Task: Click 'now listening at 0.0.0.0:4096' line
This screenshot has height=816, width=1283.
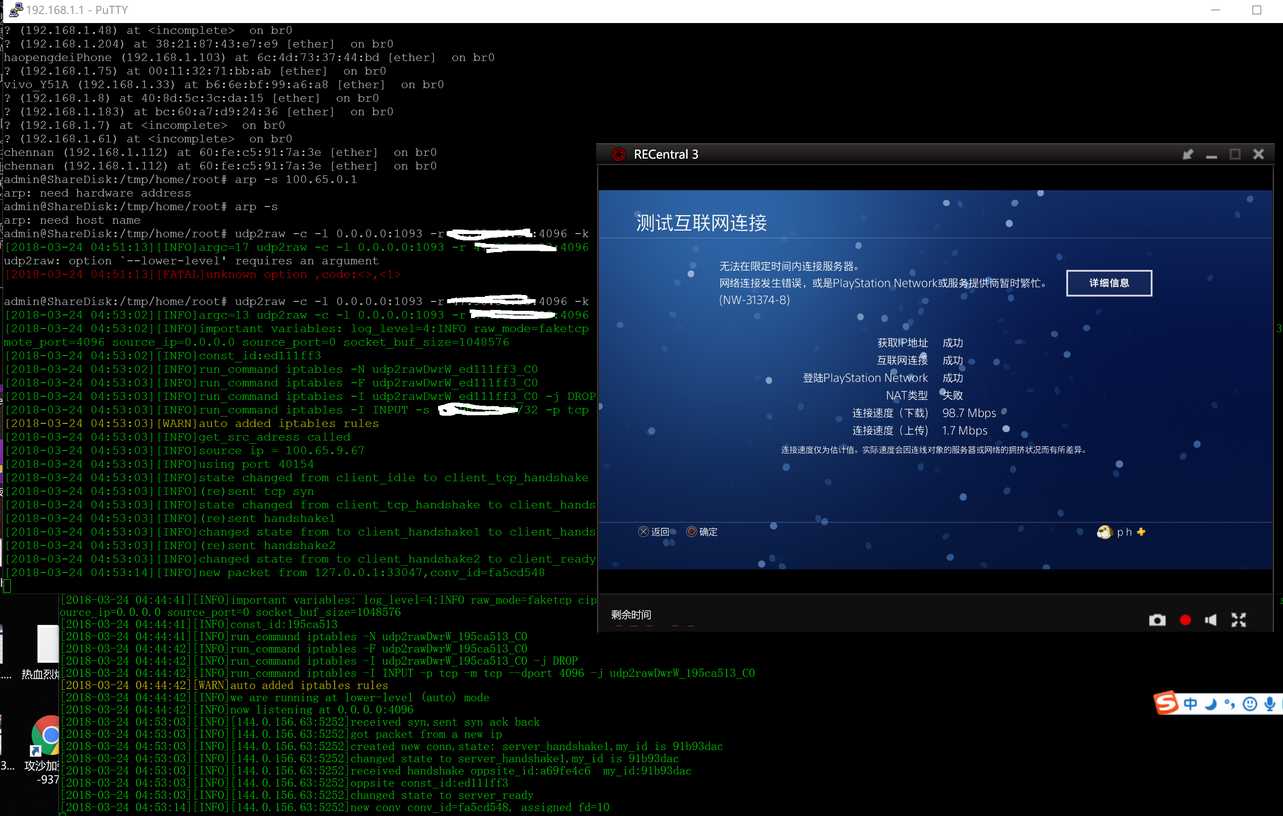Action: click(x=237, y=709)
